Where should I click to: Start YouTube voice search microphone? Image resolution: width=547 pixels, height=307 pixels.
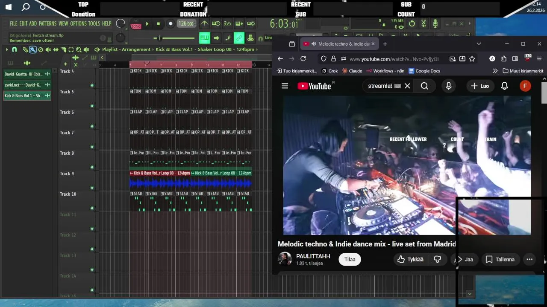pos(448,86)
